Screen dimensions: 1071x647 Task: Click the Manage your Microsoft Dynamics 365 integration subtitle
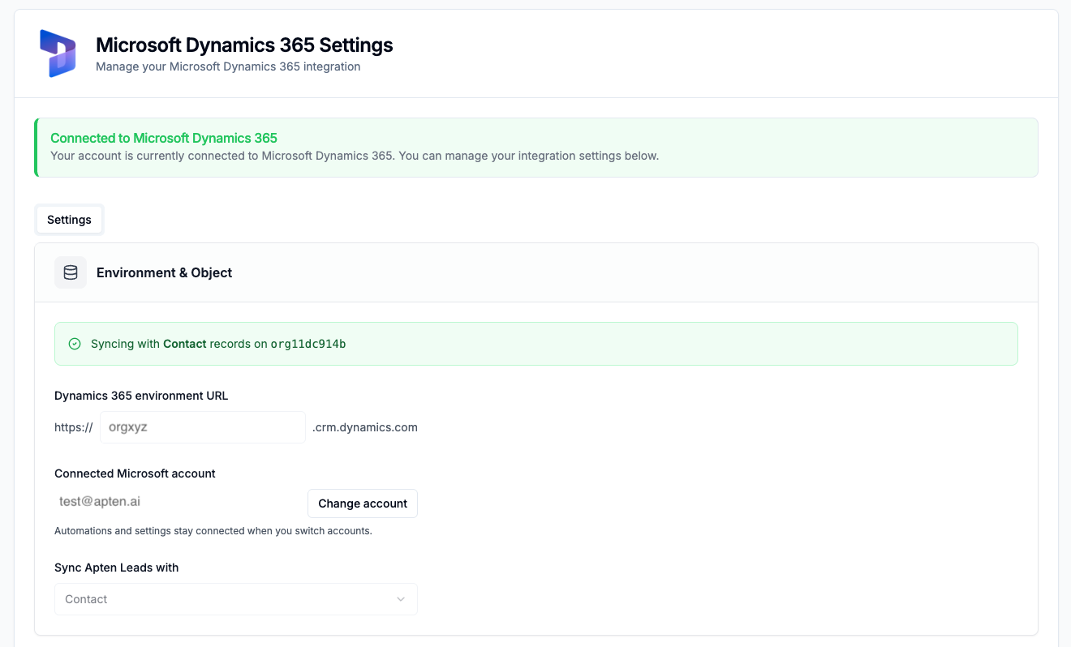(228, 66)
